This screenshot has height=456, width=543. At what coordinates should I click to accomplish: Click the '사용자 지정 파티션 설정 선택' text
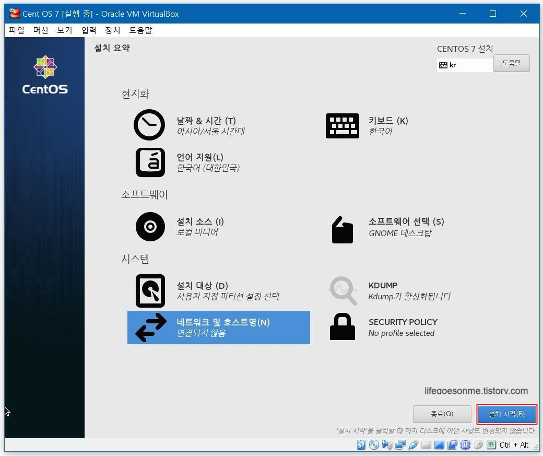pyautogui.click(x=228, y=296)
